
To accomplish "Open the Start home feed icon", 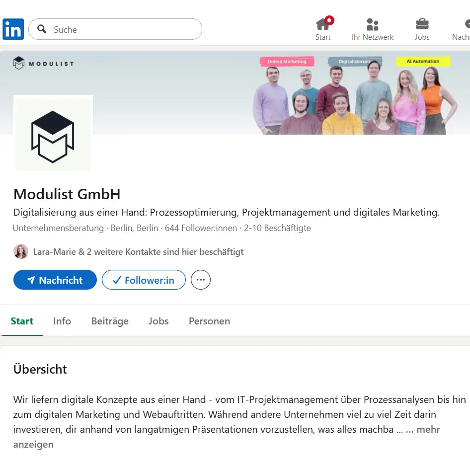I will pyautogui.click(x=323, y=24).
